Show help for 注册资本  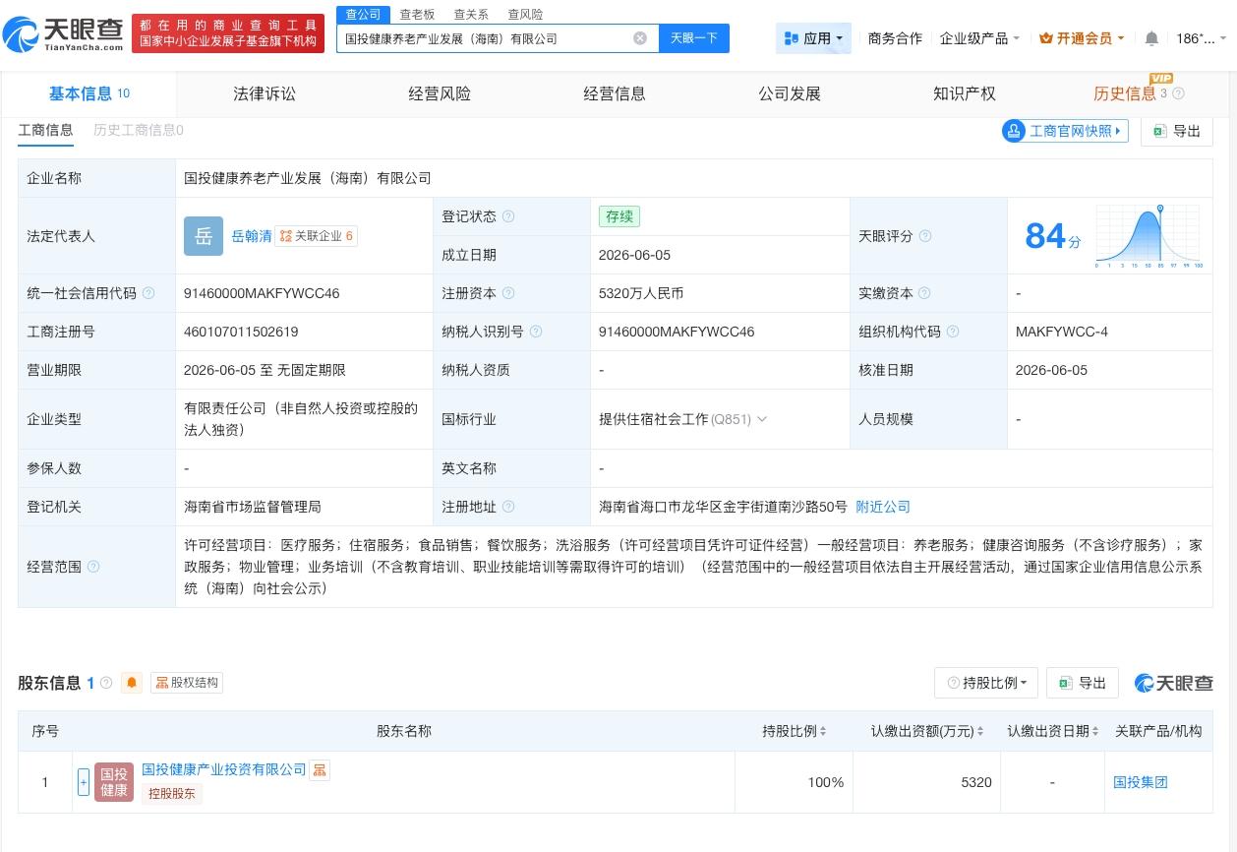pos(508,293)
